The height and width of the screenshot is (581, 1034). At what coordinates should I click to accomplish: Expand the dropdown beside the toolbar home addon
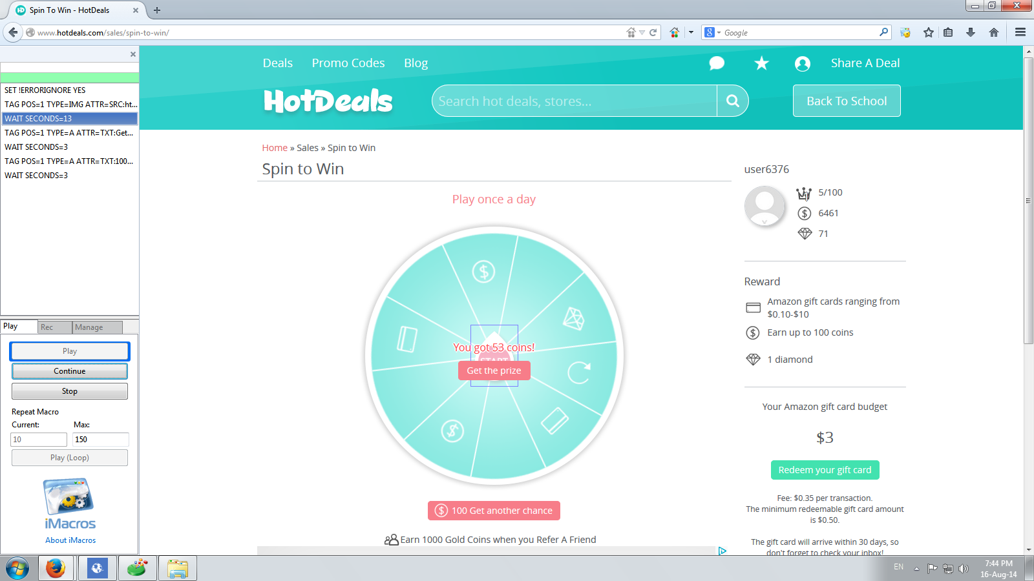691,32
